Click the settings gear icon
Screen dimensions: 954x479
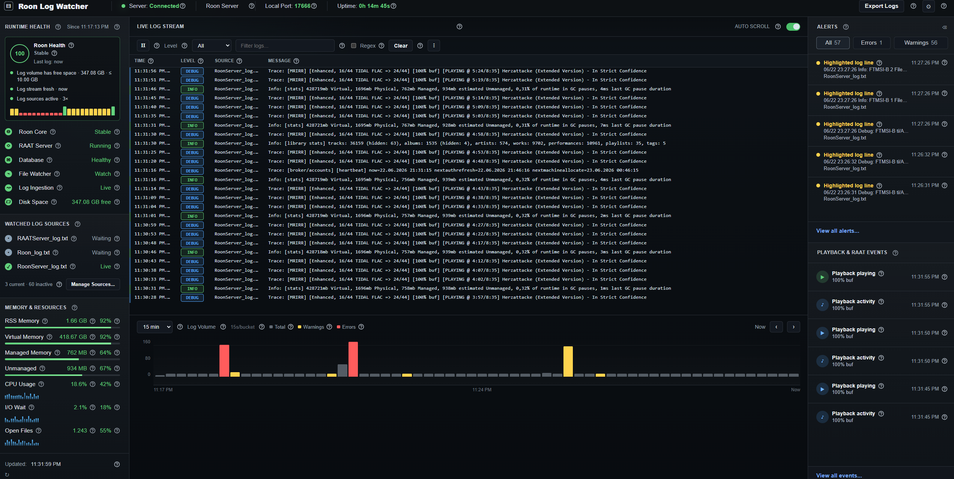tap(928, 6)
